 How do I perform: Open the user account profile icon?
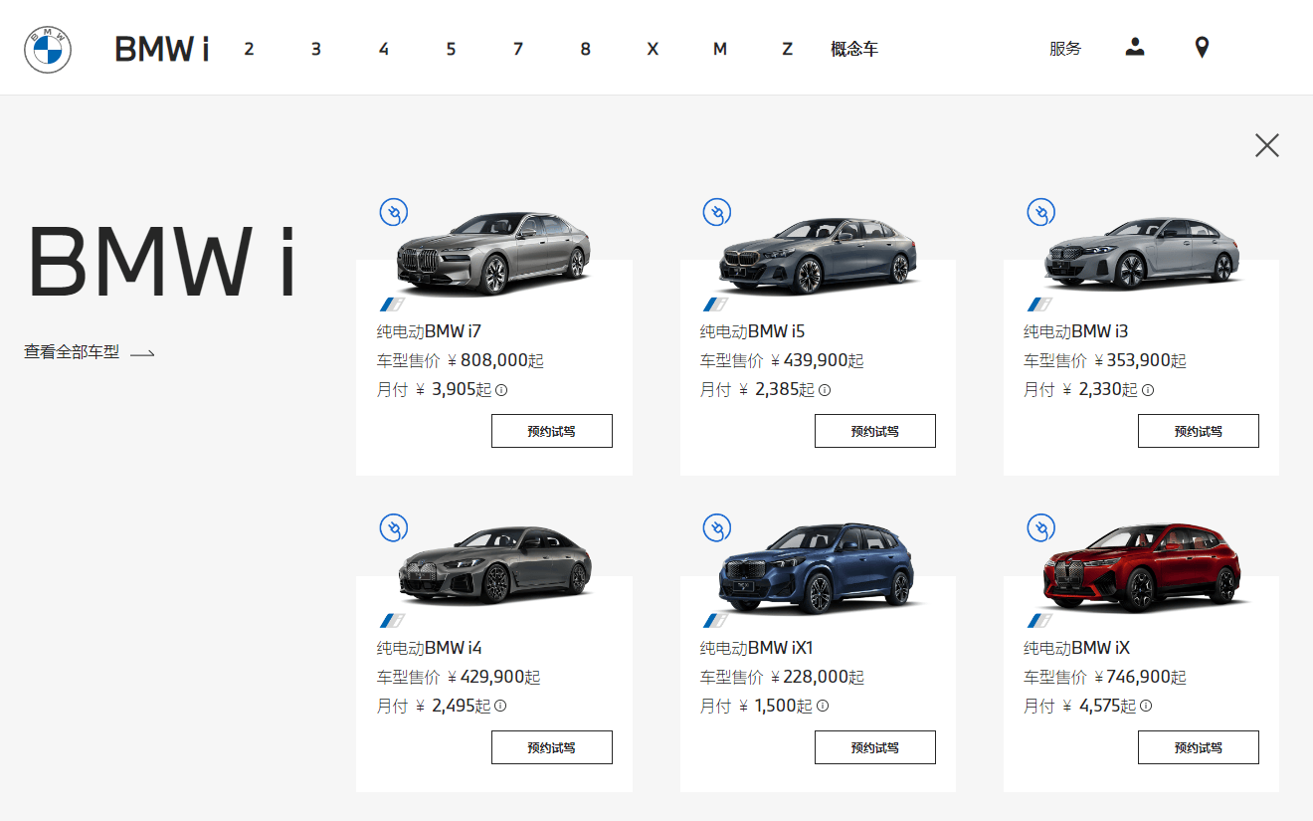pyautogui.click(x=1134, y=47)
